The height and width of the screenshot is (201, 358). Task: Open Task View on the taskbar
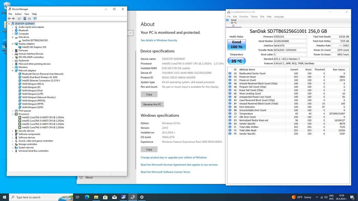point(78,197)
